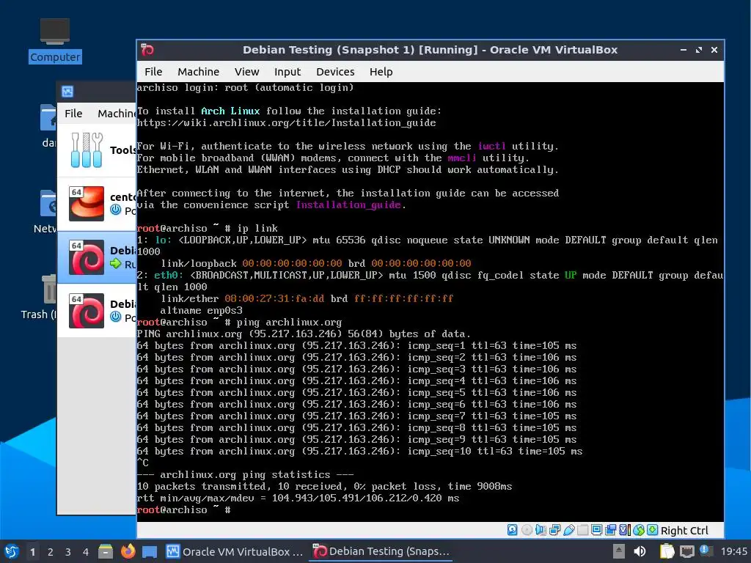This screenshot has height=563, width=751.
Task: Open File menu in VirtualBox Manager window
Action: point(73,114)
